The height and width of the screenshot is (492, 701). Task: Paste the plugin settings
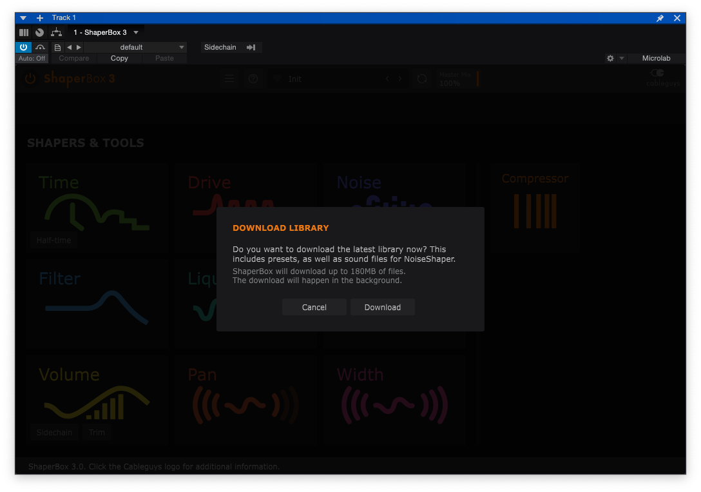tap(164, 58)
